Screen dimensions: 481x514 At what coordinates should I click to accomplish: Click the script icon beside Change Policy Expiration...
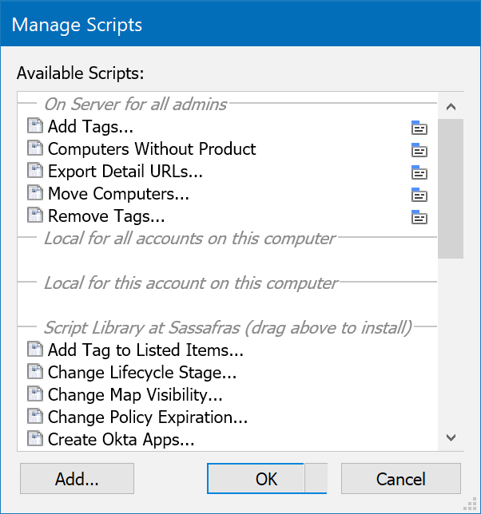(35, 416)
